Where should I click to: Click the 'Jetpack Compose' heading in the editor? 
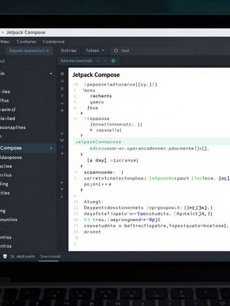(96, 75)
